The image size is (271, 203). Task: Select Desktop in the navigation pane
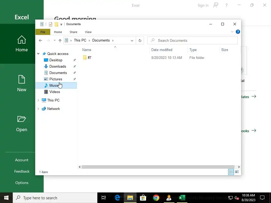tap(56, 60)
